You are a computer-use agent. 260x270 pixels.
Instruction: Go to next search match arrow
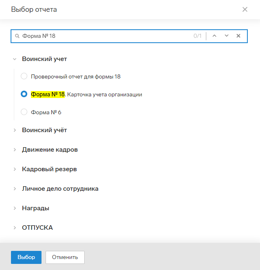[227, 36]
